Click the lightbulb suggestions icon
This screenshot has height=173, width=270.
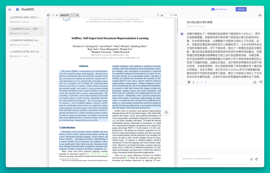[251, 159]
